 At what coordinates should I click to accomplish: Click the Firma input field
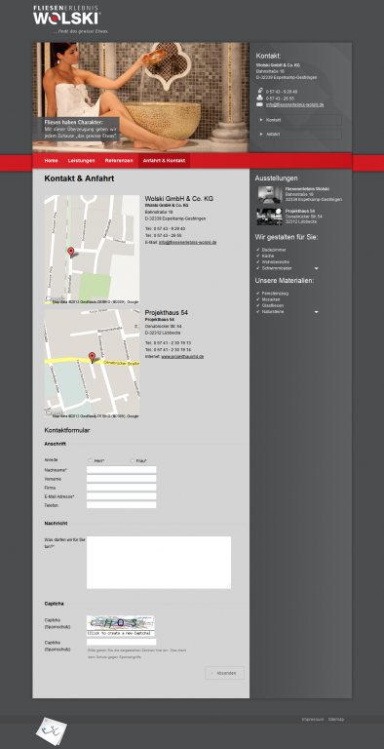point(121,488)
